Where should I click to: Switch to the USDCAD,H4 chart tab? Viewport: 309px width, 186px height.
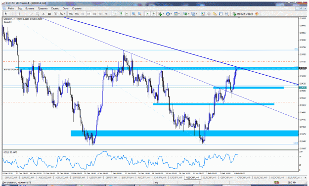pos(277,178)
